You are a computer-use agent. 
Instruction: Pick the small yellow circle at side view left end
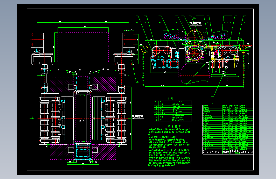[145, 49]
